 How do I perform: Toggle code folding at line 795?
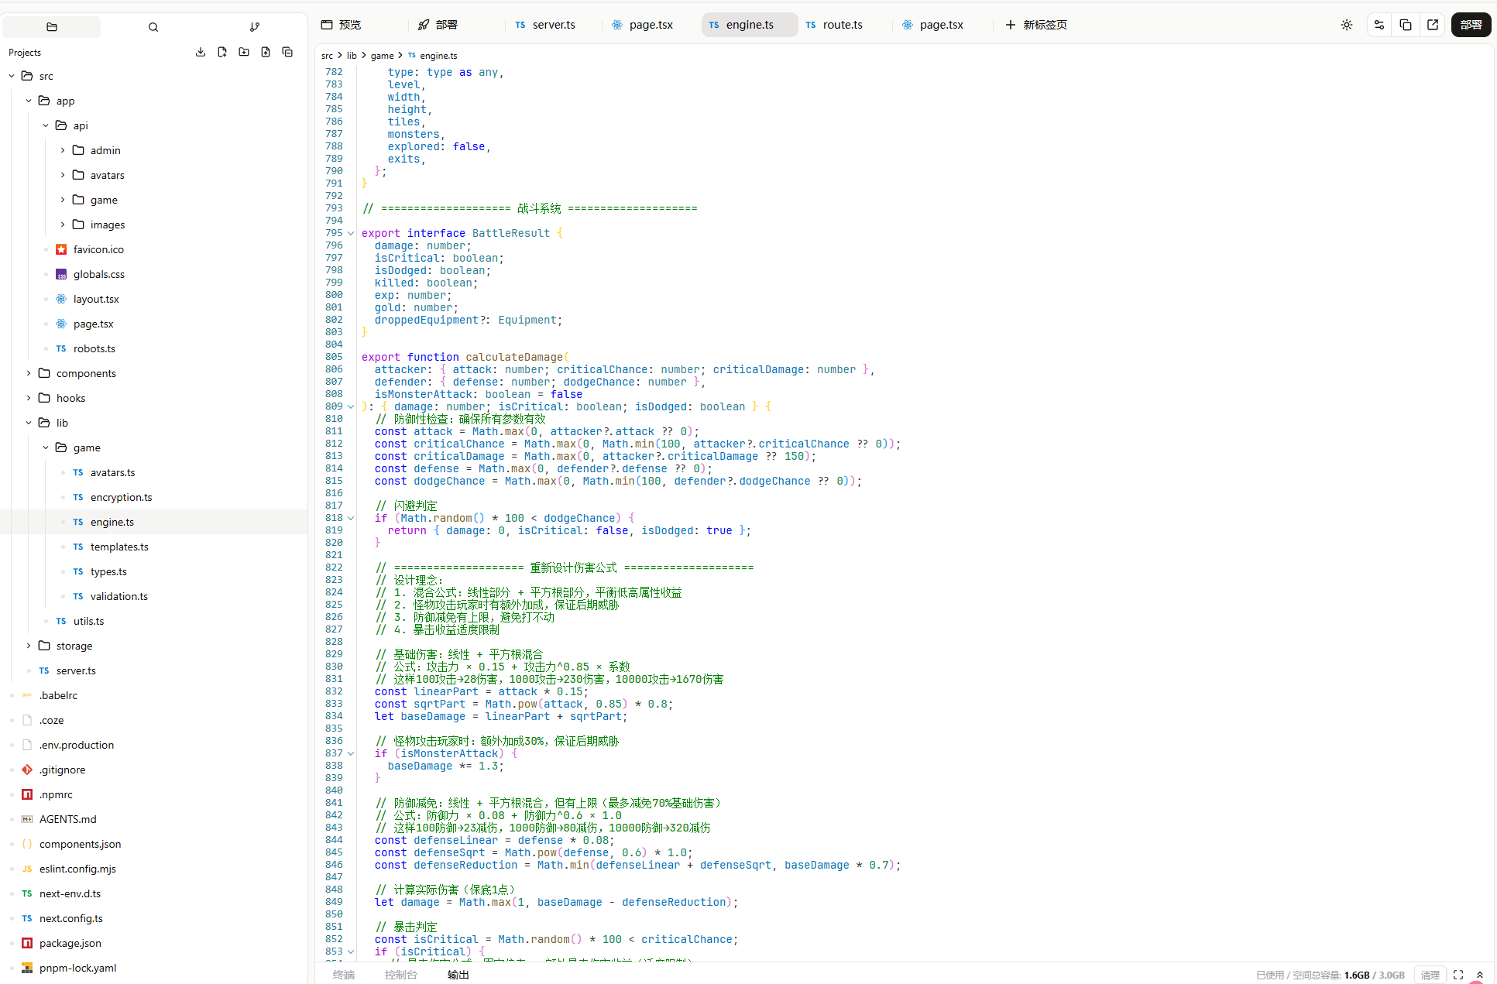351,233
